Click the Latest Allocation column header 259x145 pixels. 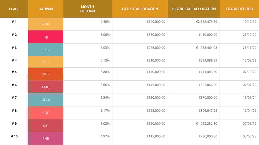pos(140,9)
